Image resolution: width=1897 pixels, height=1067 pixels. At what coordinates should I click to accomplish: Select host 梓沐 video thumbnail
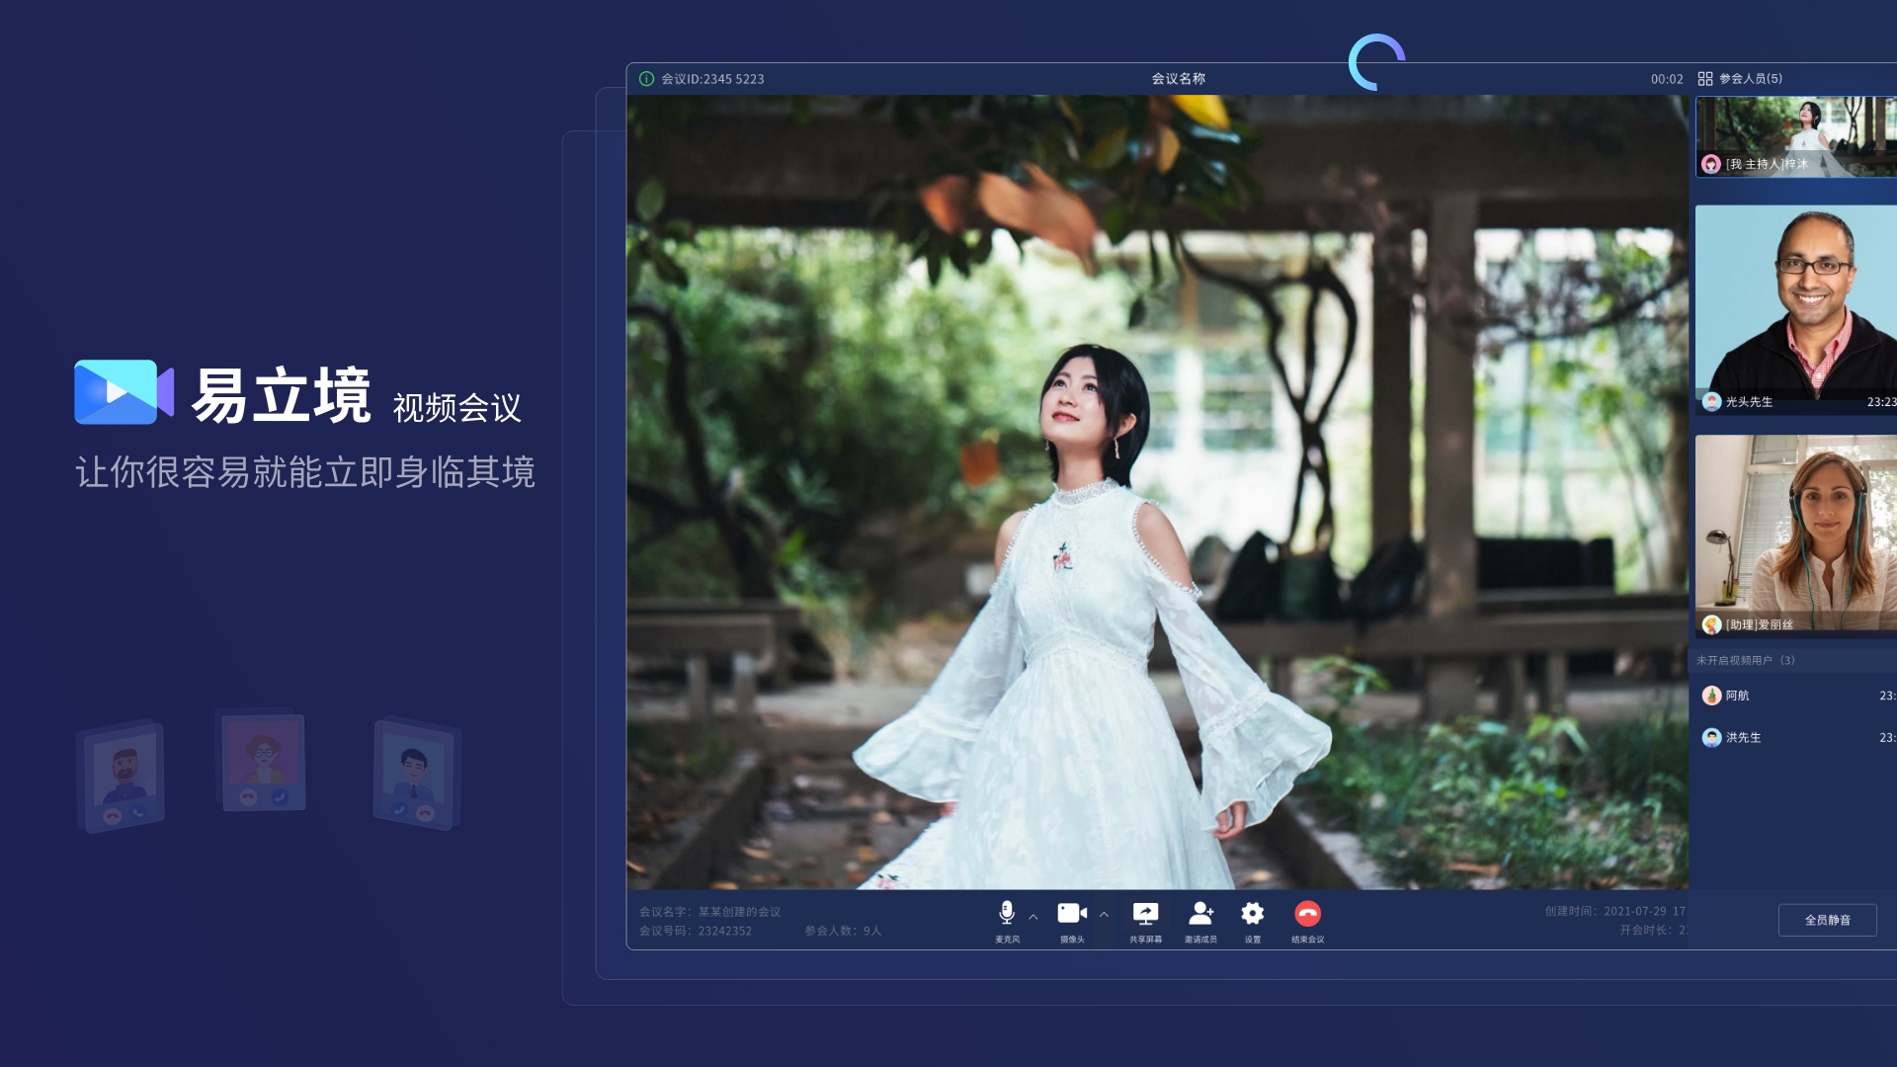click(x=1796, y=136)
